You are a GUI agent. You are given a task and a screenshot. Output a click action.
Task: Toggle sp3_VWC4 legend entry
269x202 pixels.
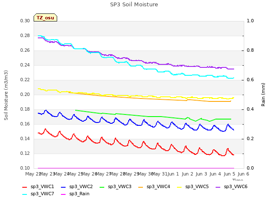(x=154, y=187)
